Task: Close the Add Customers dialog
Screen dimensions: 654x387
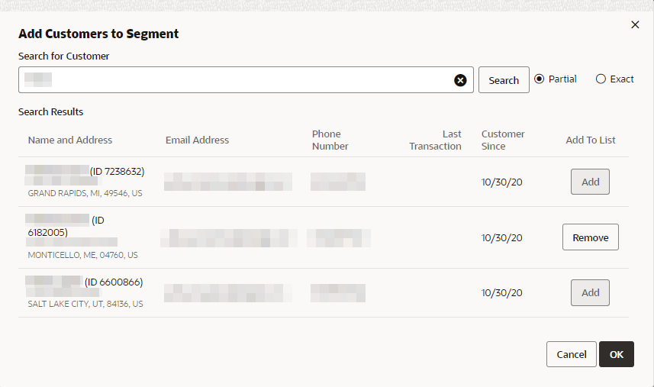Action: (x=635, y=24)
